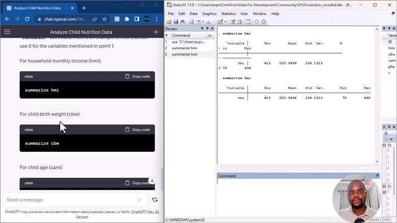Copy code for the summarize cbw block

point(138,129)
